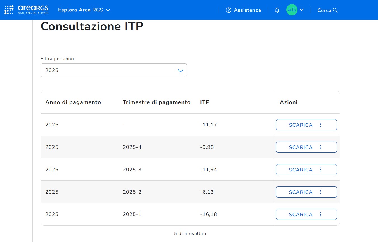Open the three-dot menu for the 2025-4 row
This screenshot has width=378, height=242.
point(320,147)
